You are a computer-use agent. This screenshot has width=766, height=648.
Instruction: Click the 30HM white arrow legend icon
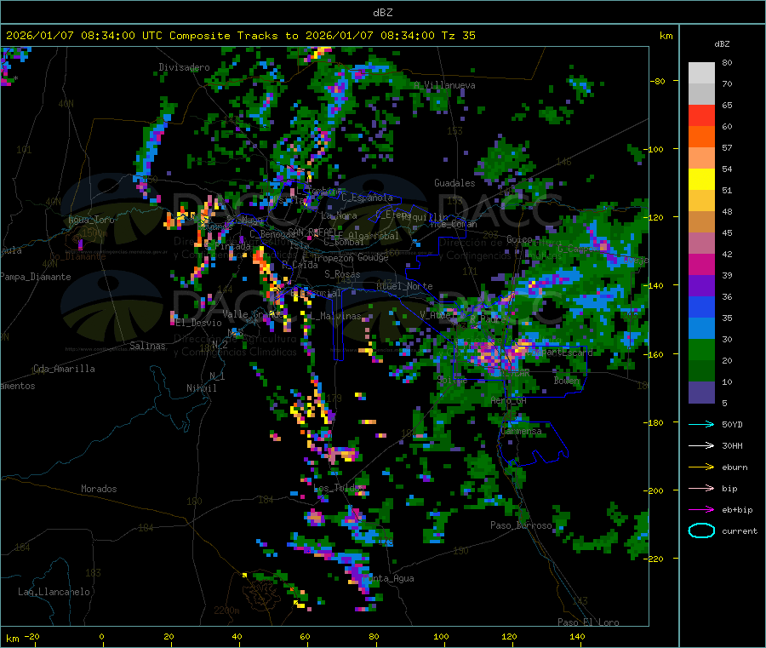[701, 445]
